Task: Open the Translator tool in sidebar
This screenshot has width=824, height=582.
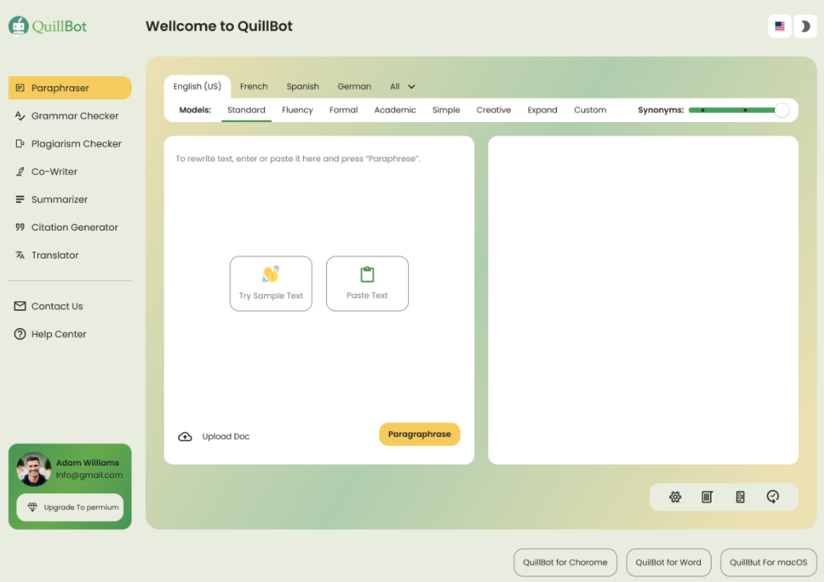Action: (x=54, y=255)
